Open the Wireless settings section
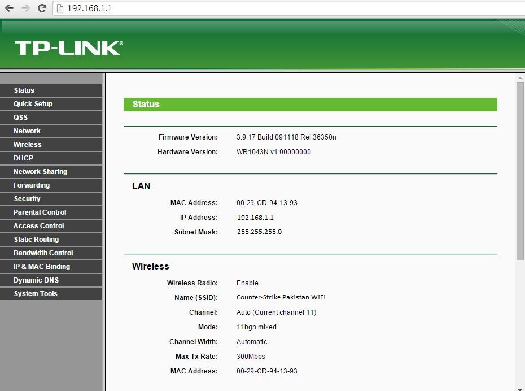This screenshot has height=391, width=525. 28,144
